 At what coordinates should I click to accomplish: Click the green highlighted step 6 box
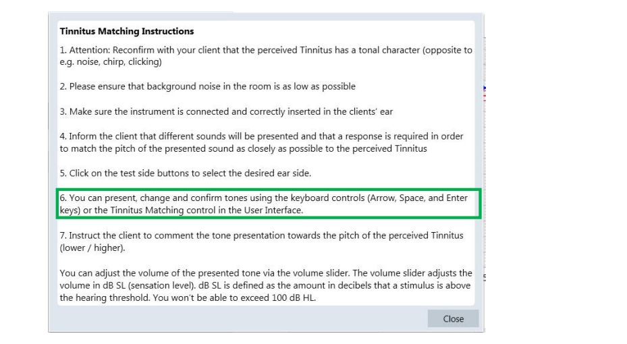[x=269, y=204]
